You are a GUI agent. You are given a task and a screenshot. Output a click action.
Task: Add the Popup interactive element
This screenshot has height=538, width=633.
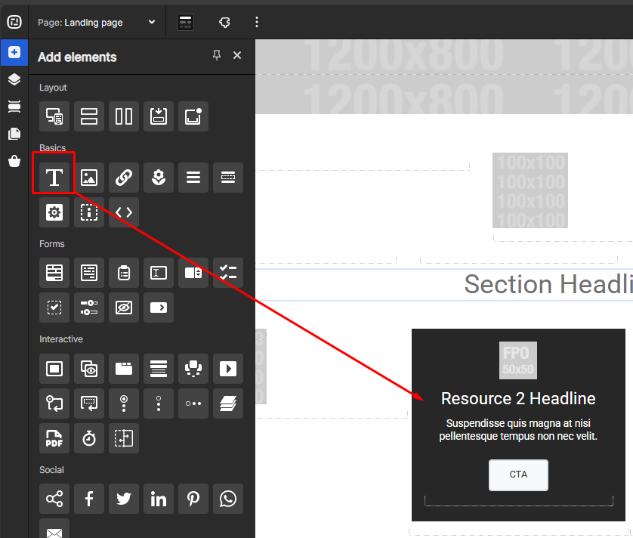pyautogui.click(x=54, y=368)
